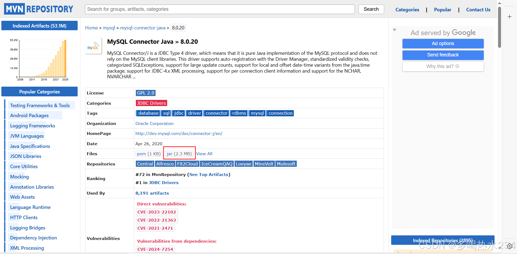Open JSON Libraries category
Screen dimensions: 517x254
(26, 156)
